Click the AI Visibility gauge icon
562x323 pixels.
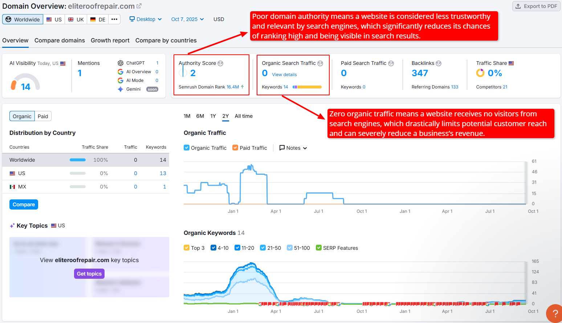point(25,82)
